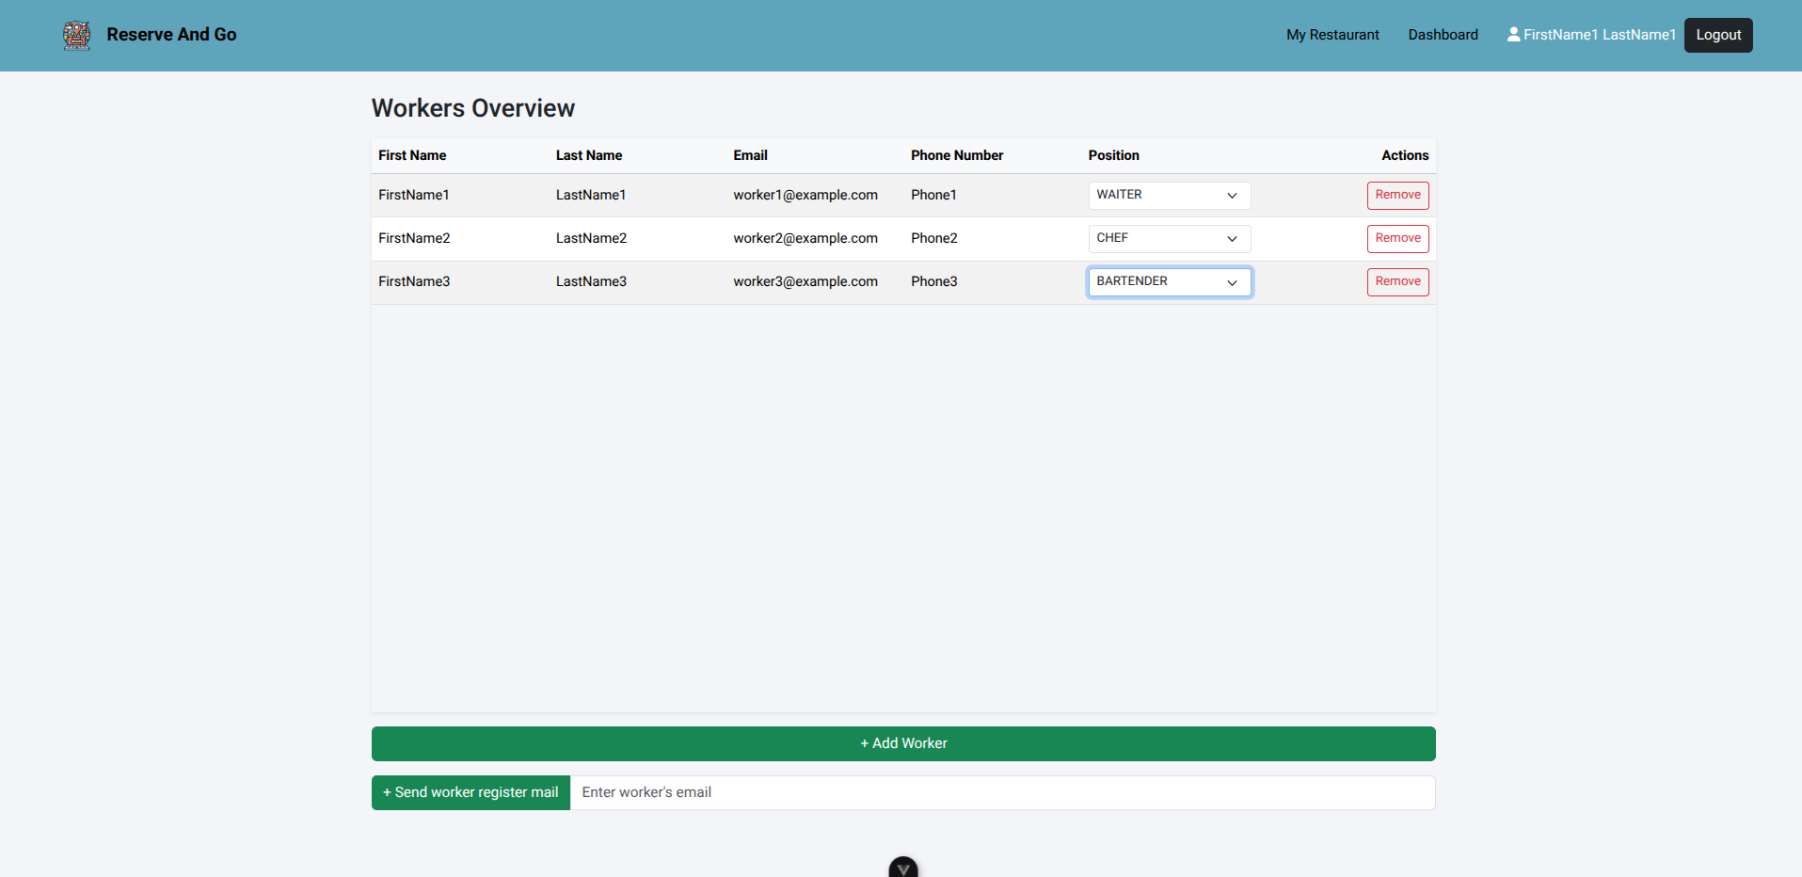Click Send worker register mail button
Viewport: 1802px width, 877px height.
coord(470,792)
